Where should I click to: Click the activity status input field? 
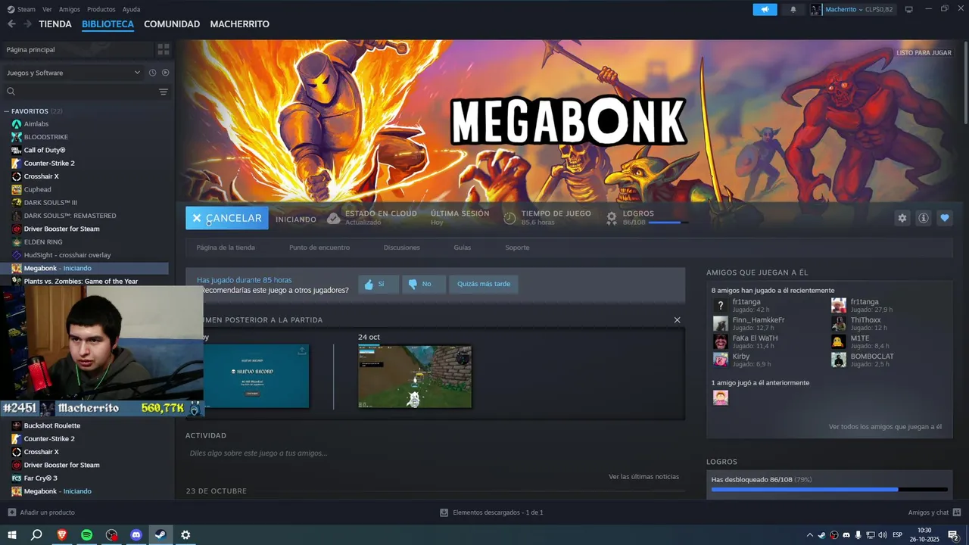[x=435, y=453]
